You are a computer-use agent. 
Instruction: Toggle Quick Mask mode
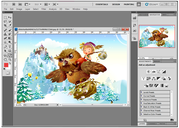[8, 73]
